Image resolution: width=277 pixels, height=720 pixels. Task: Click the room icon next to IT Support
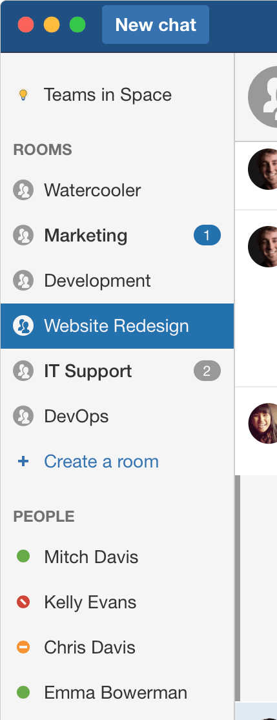click(x=23, y=371)
